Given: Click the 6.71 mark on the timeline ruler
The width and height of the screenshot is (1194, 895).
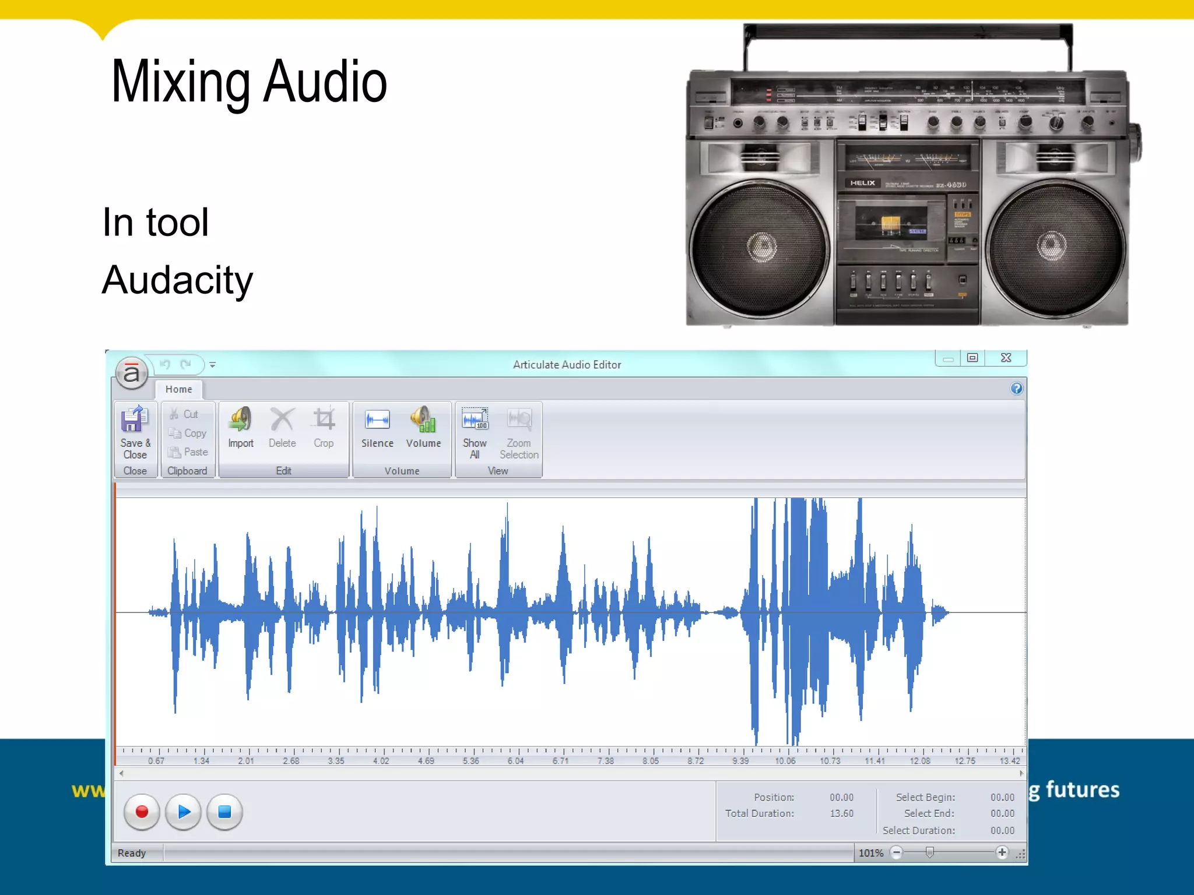Looking at the screenshot, I should (561, 761).
